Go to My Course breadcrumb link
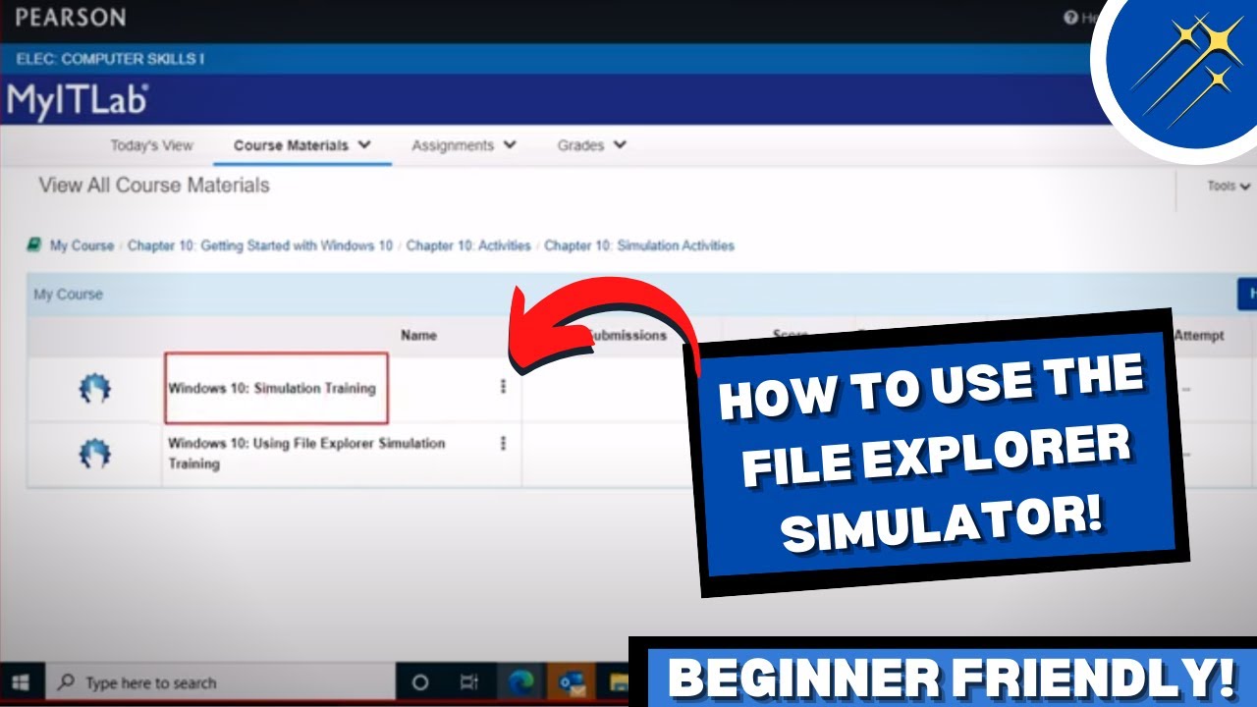The width and height of the screenshot is (1257, 707). pyautogui.click(x=82, y=245)
